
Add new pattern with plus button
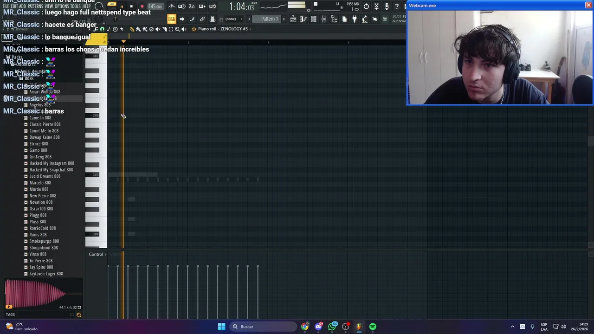[x=284, y=19]
